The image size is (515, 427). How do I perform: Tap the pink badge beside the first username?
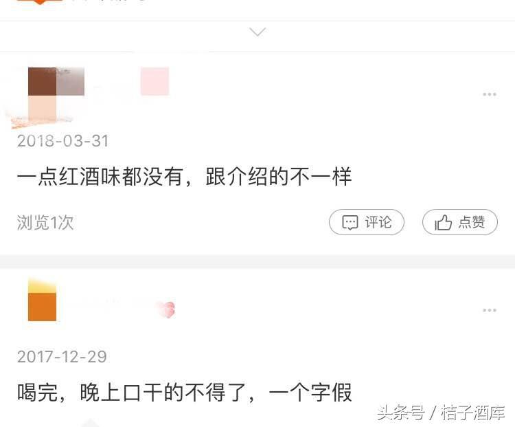coord(154,81)
